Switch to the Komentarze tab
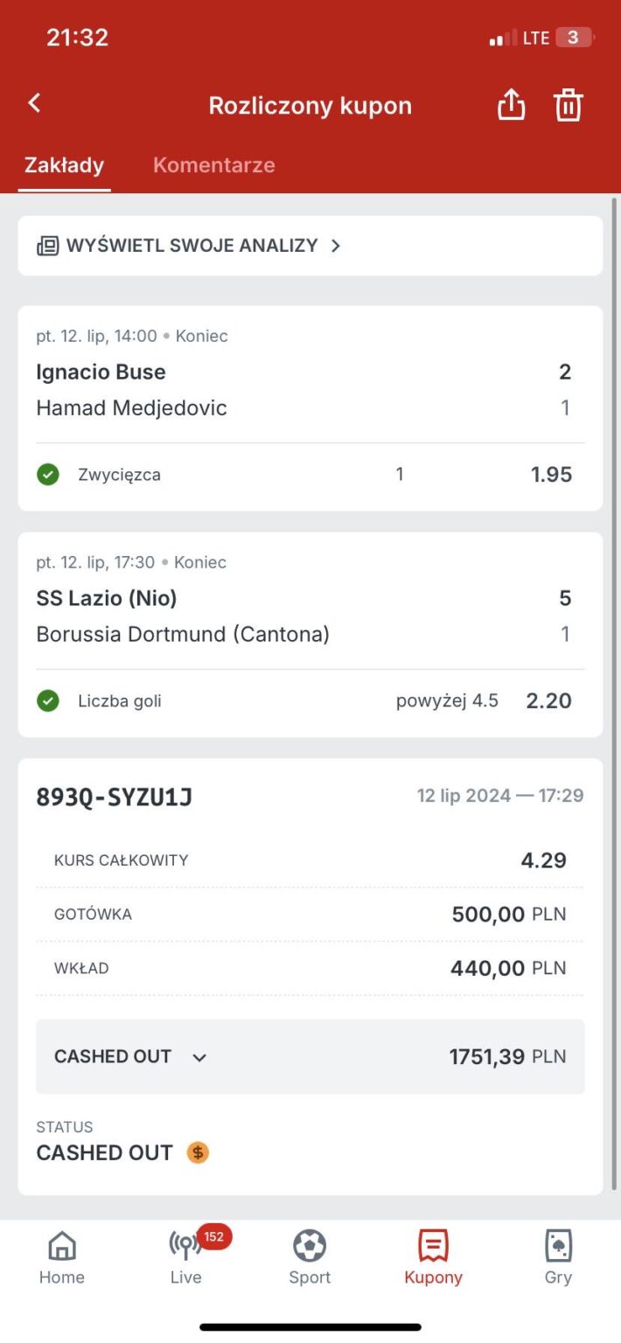The width and height of the screenshot is (621, 1343). point(214,165)
